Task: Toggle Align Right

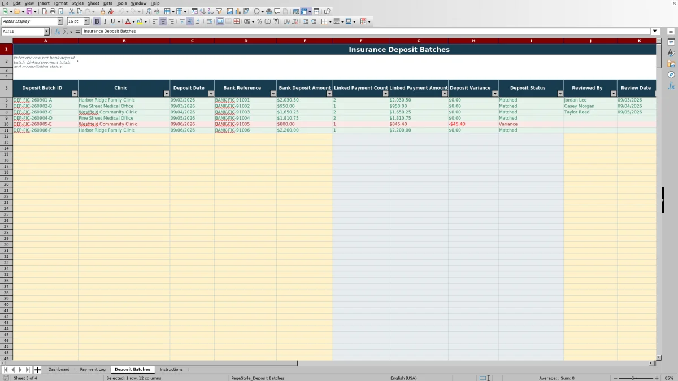Action: point(171,21)
